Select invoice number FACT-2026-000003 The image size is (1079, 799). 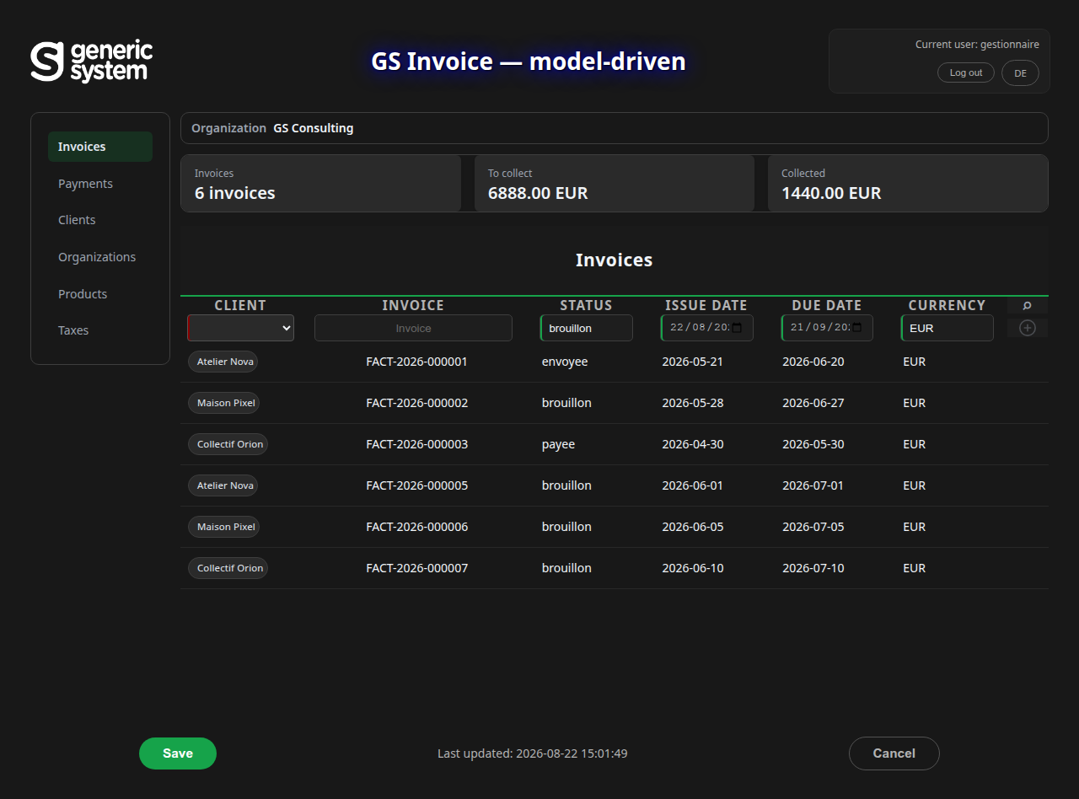tap(417, 444)
